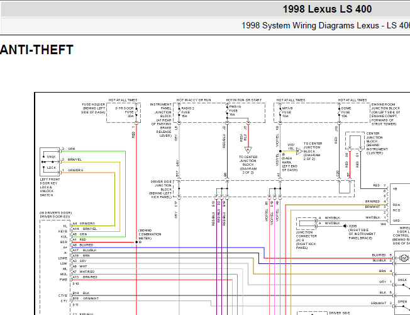
Task: Click wire label 'B15 GRN/WHT'
Action: (x=86, y=299)
